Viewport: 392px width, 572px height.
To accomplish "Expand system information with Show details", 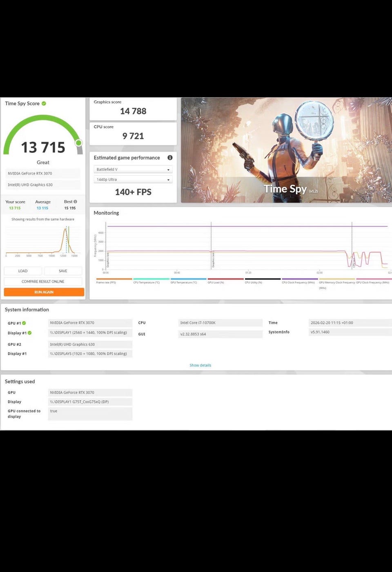I will tap(200, 365).
